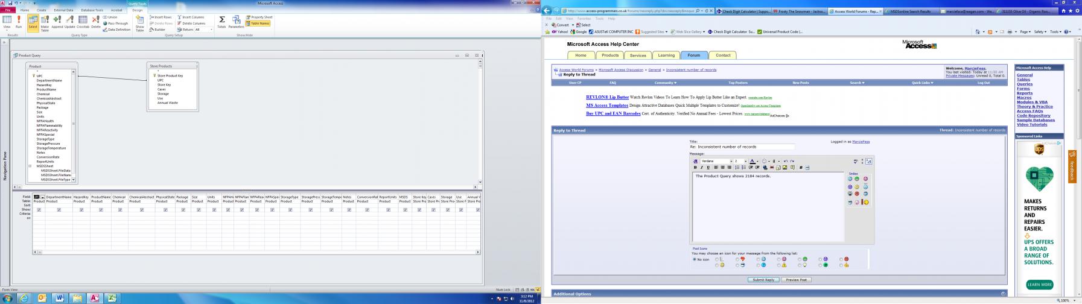
Task: Choose the Delete query type
Action: pos(95,22)
